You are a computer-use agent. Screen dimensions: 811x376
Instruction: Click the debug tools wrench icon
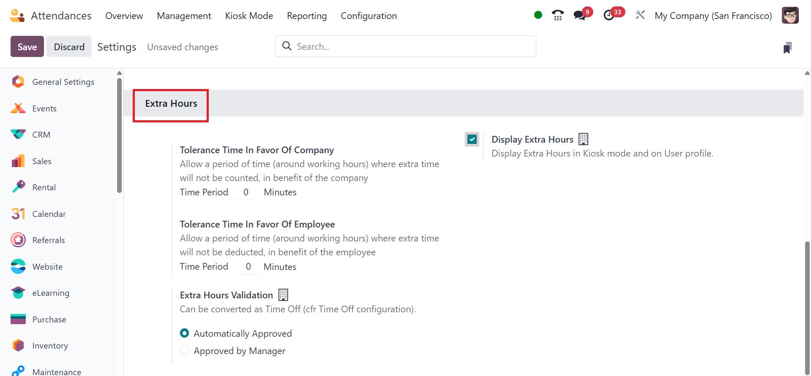[640, 16]
